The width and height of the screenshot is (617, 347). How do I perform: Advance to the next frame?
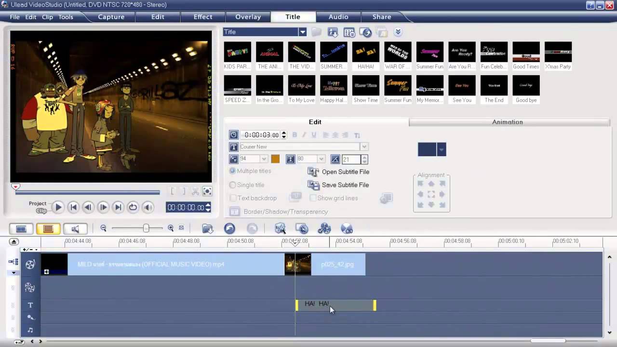coord(103,207)
